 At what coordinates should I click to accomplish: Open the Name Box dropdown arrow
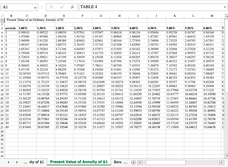click(35, 8)
